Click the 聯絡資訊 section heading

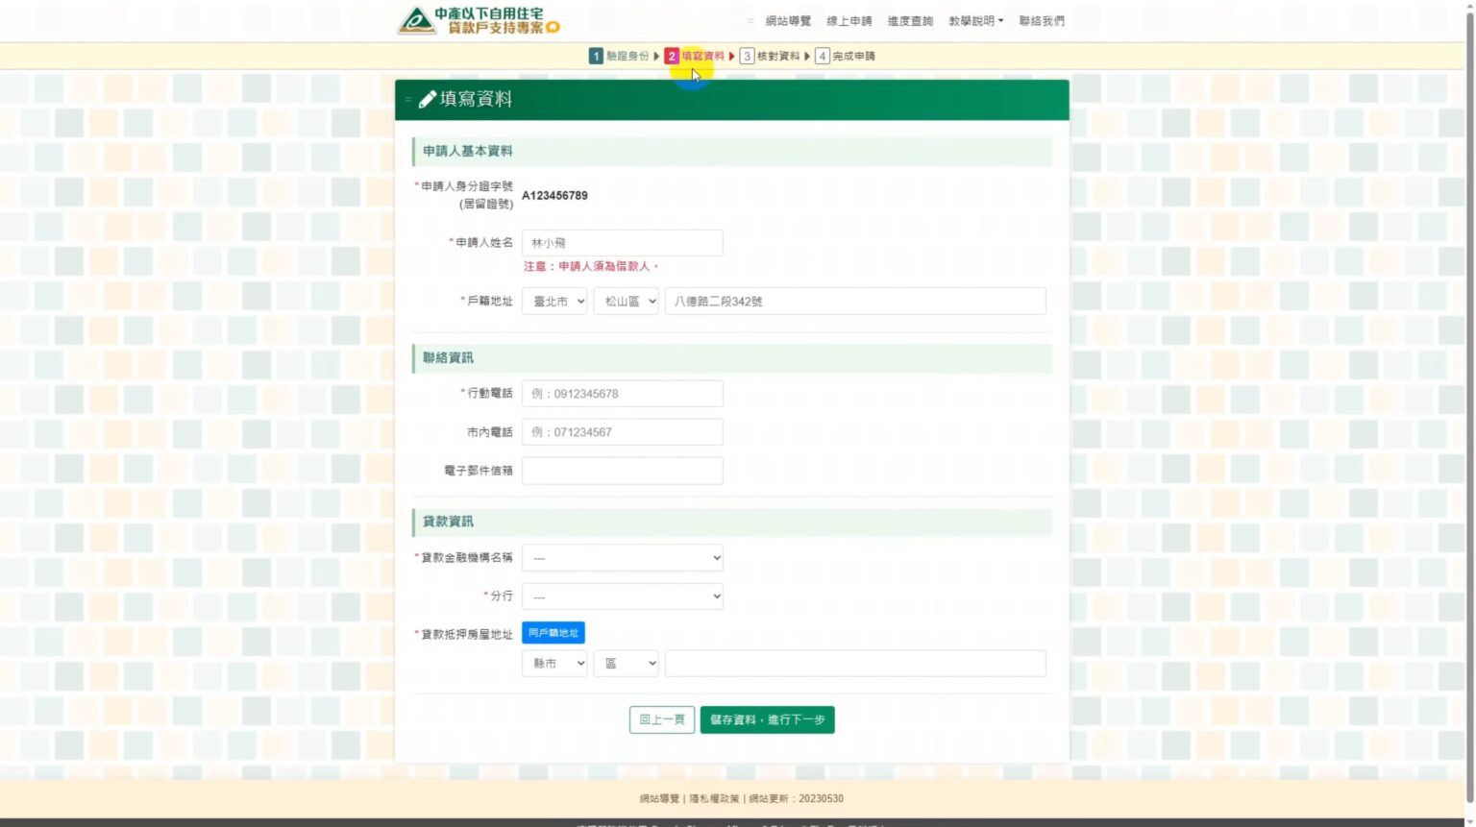pyautogui.click(x=448, y=357)
